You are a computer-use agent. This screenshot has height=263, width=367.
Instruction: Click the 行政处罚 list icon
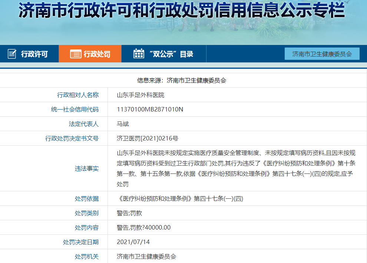click(x=76, y=54)
